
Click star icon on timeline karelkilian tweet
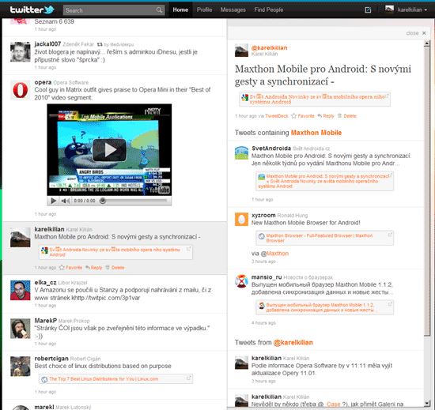[62, 267]
